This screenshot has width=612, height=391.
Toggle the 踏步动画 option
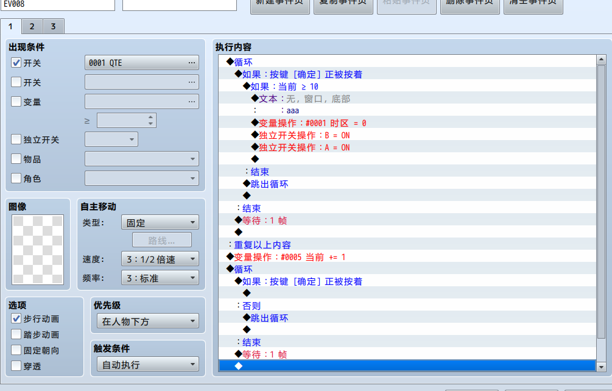16,334
